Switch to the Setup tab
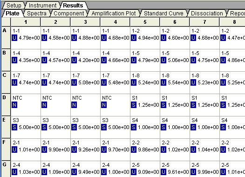 pos(14,6)
